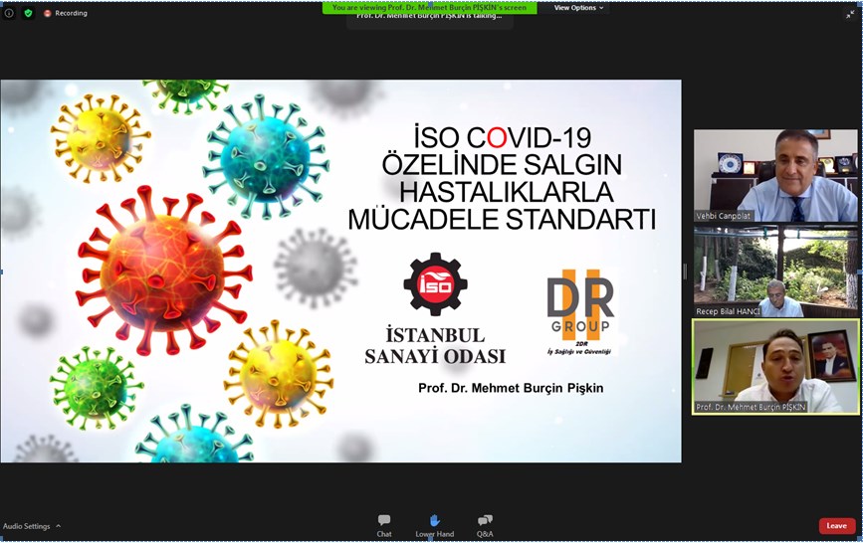This screenshot has height=543, width=863.
Task: Click Lower Hand button
Action: [x=434, y=525]
